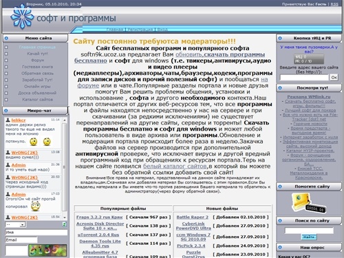Click the bullet icon next to Заработай Тут!
Viewport: 344px width, 258px height.
(x=6, y=80)
